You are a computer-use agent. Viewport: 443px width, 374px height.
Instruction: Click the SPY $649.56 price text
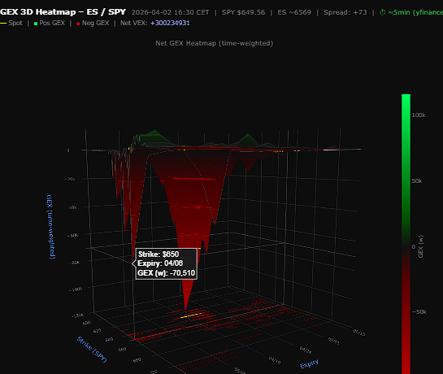tap(243, 12)
